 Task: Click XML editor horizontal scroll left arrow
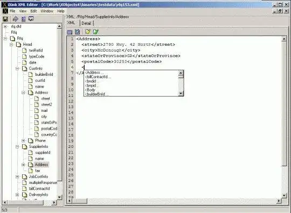pos(70,201)
